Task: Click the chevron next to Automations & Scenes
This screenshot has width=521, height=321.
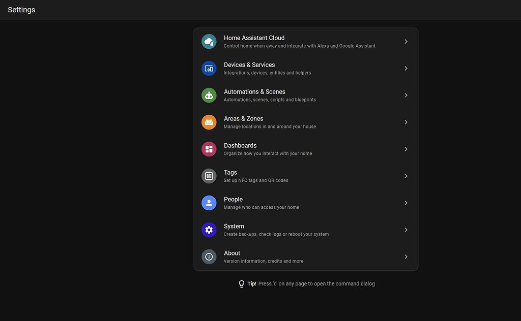Action: 406,95
